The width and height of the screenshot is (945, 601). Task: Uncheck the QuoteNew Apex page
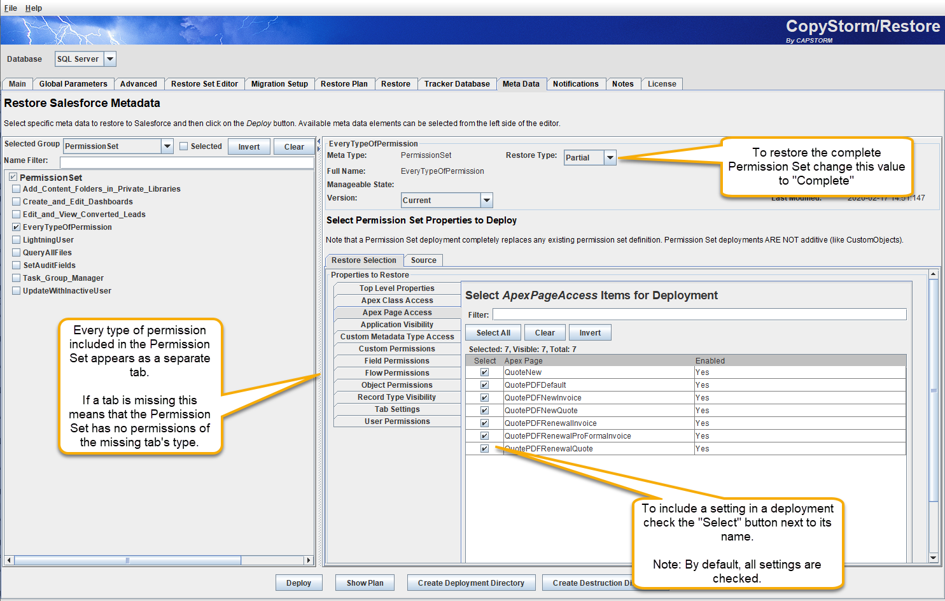[x=484, y=372]
